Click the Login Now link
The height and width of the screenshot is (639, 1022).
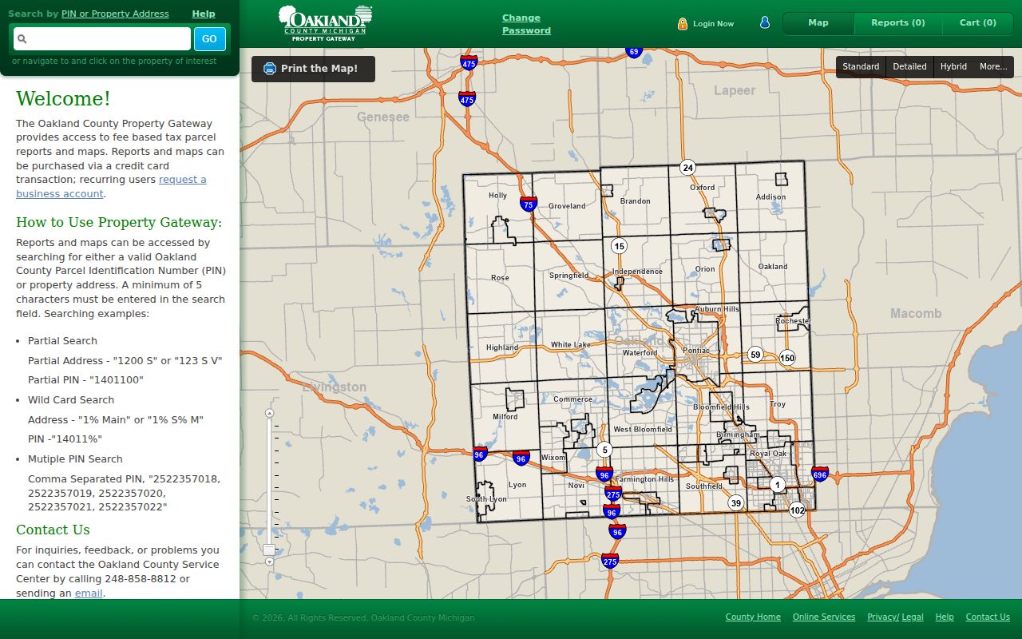click(x=713, y=24)
